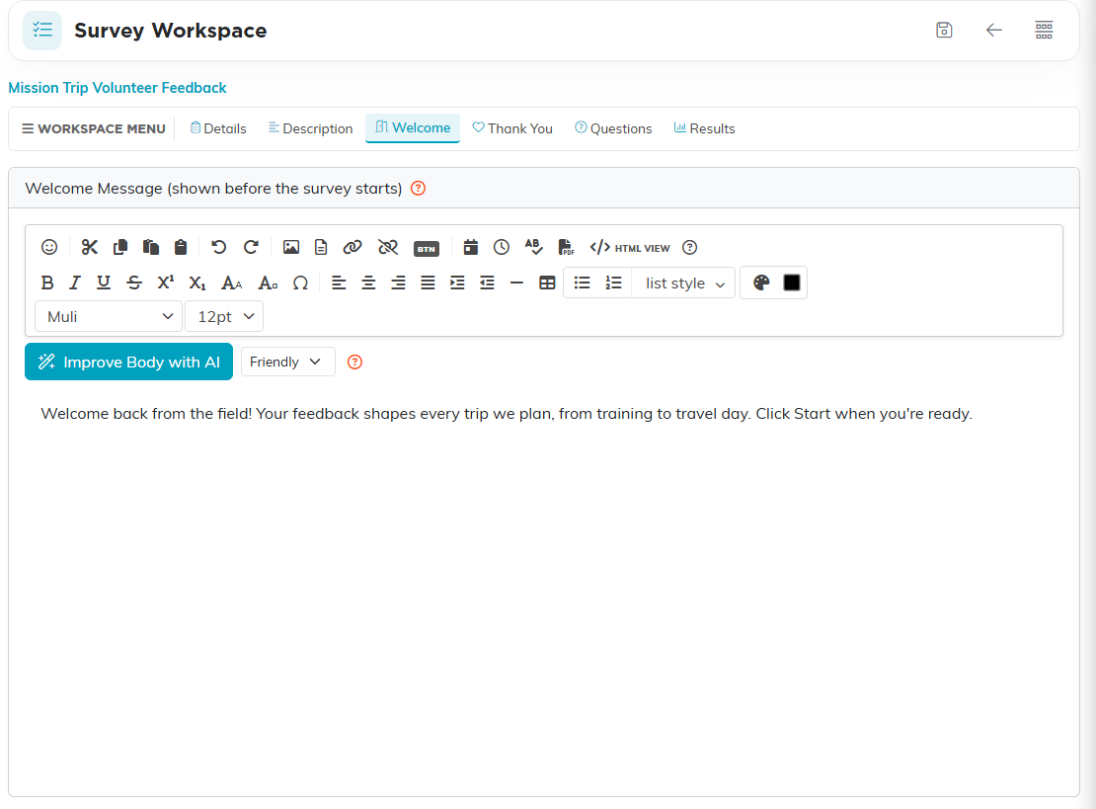Screen dimensions: 1096x809
Task: Switch to the Description tab
Action: pyautogui.click(x=310, y=128)
